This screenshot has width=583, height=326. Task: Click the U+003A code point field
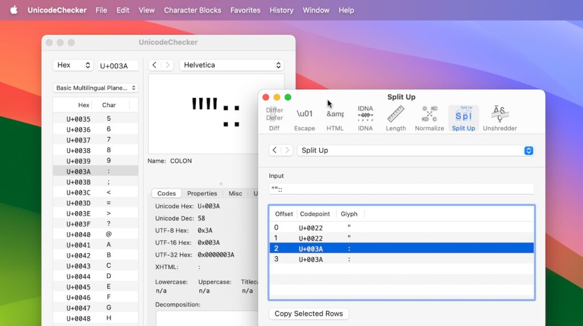pos(118,65)
